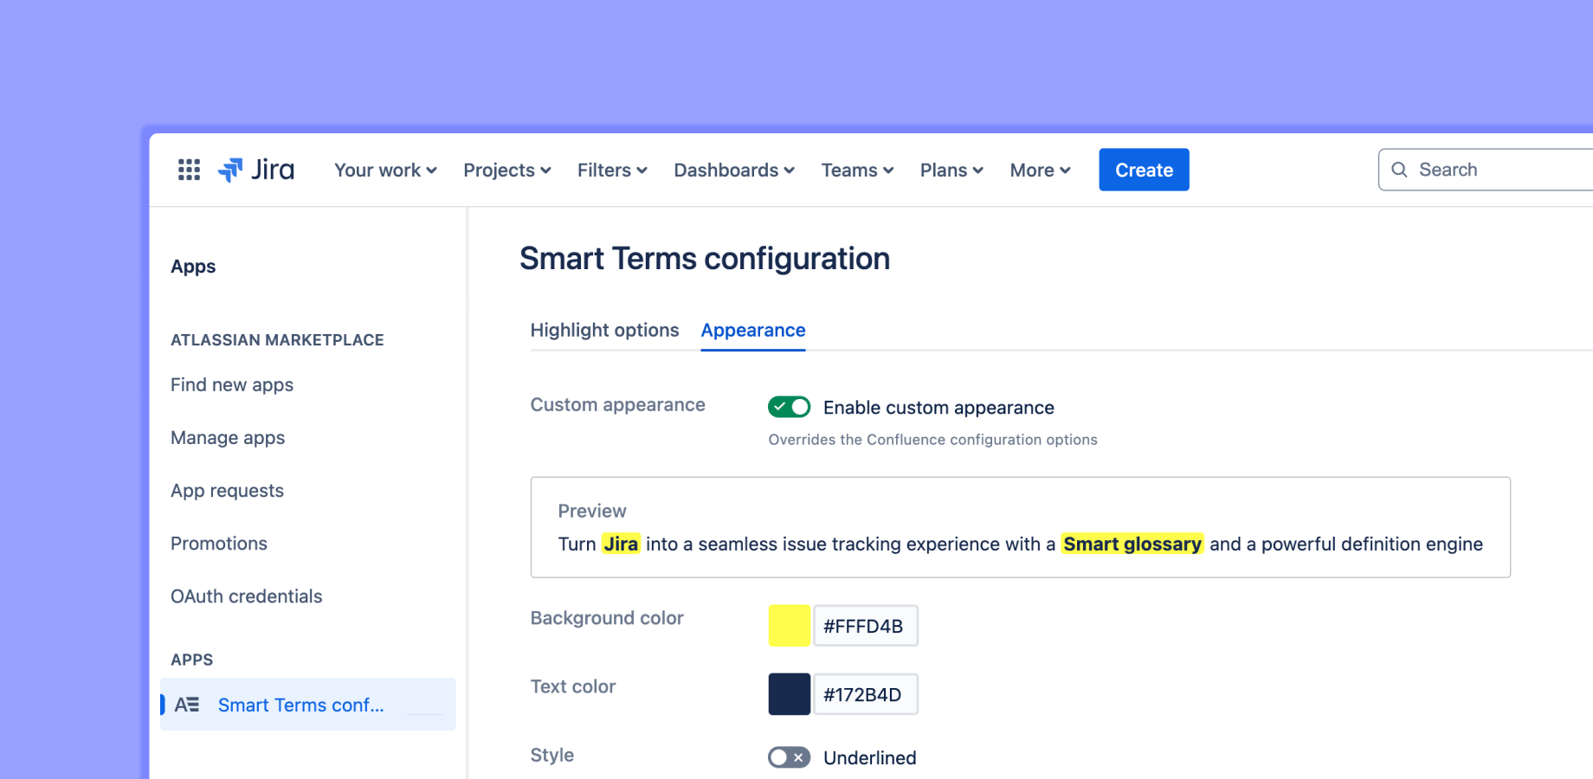Click the Preview label in the preview box
This screenshot has height=779, width=1593.
(592, 511)
